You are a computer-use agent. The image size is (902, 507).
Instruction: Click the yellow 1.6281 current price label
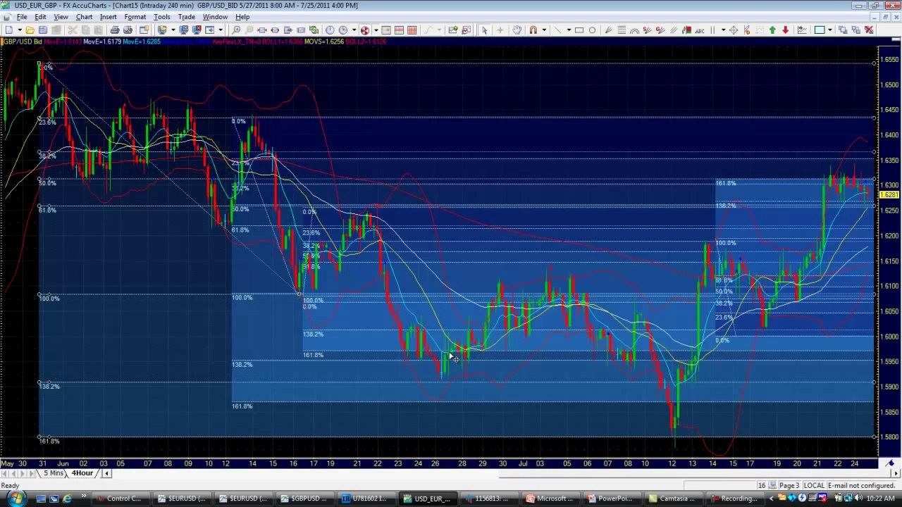(890, 195)
